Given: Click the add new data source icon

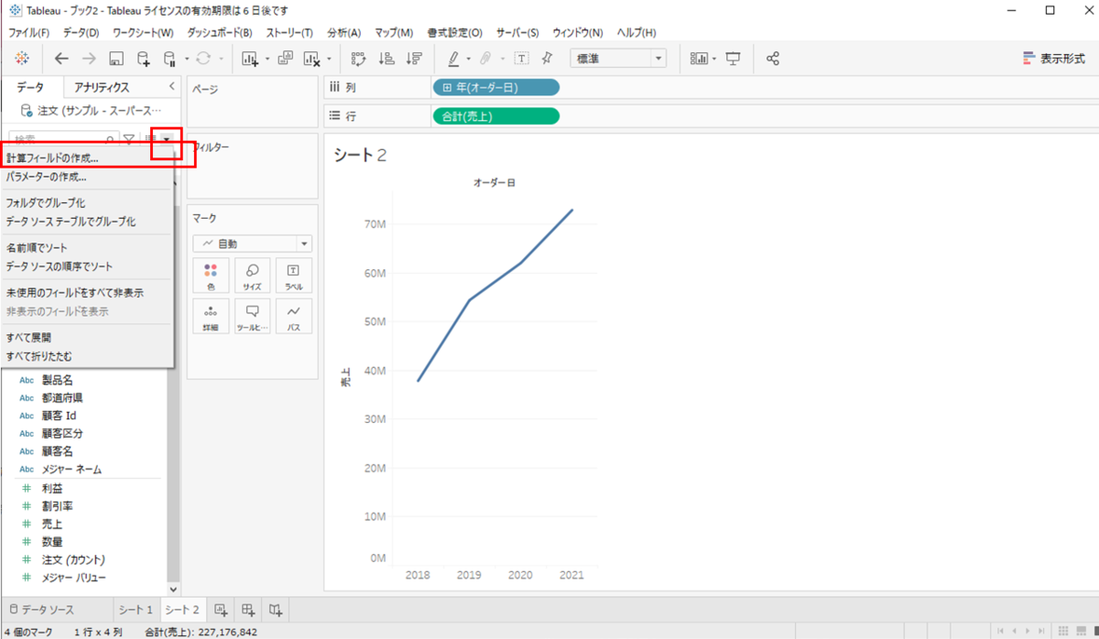Looking at the screenshot, I should pos(143,59).
